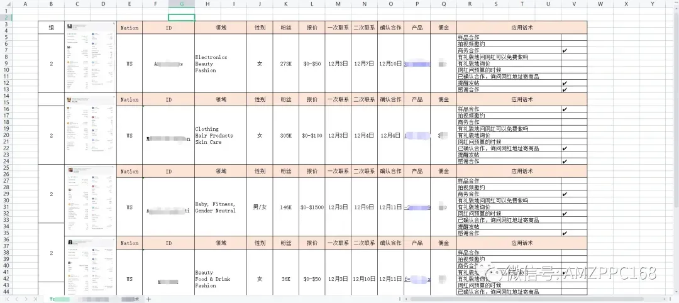Select the "Baby, Fitness, Gender Neutral" cell
Image resolution: width=679 pixels, height=303 pixels.
(221, 207)
